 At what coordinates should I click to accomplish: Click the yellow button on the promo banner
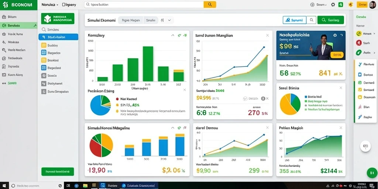click(337, 55)
